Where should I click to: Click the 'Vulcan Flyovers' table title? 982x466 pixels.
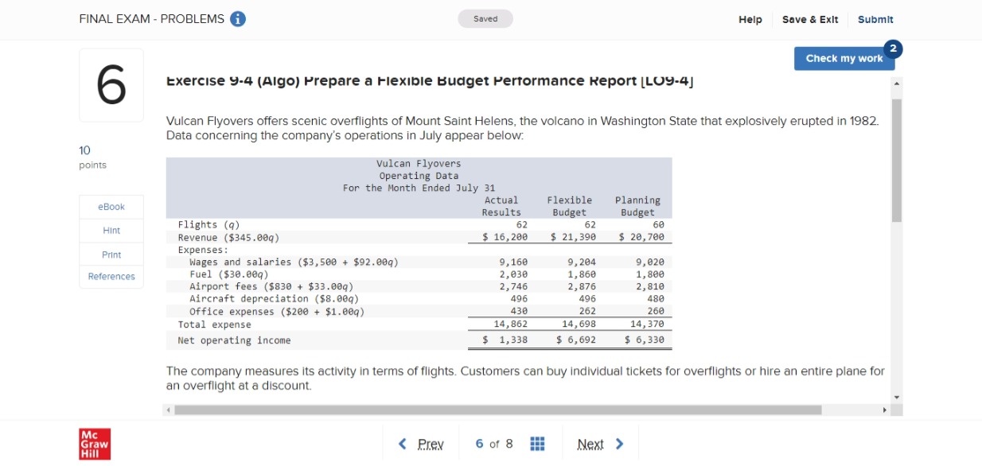[419, 163]
